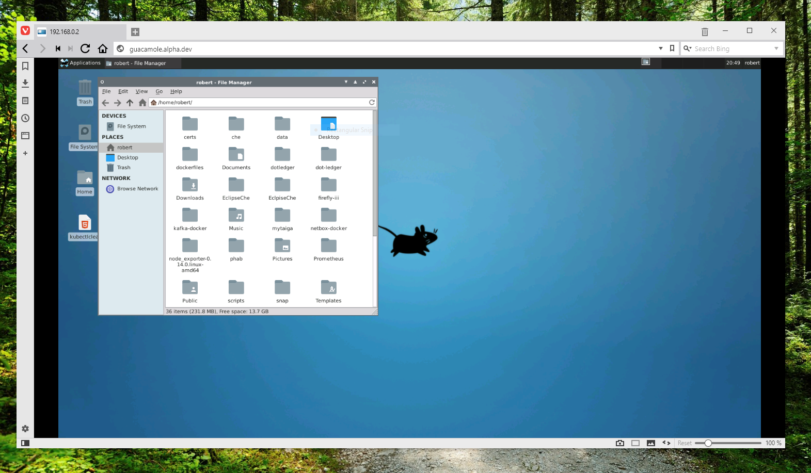Open the Vivaldi downloads panel
811x473 pixels.
coord(25,83)
